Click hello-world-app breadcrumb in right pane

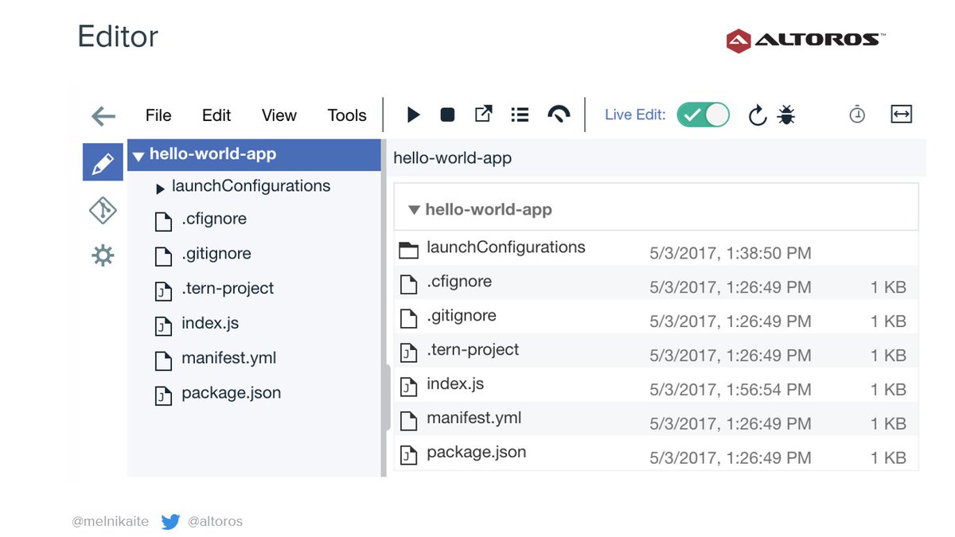(x=453, y=158)
